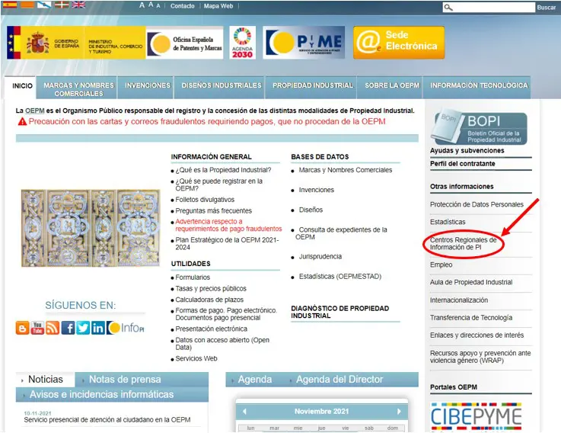Switch to the Notas de prensa tab
The height and width of the screenshot is (433, 561).
coord(125,380)
